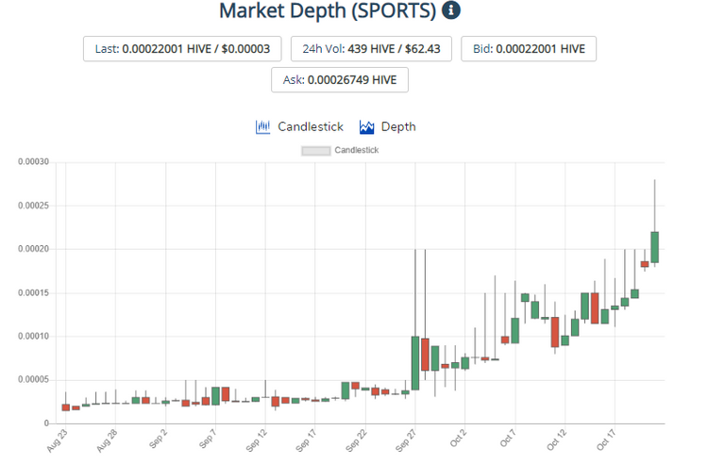Click the Oct 17 x-axis label
This screenshot has height=464, width=725.
point(606,440)
